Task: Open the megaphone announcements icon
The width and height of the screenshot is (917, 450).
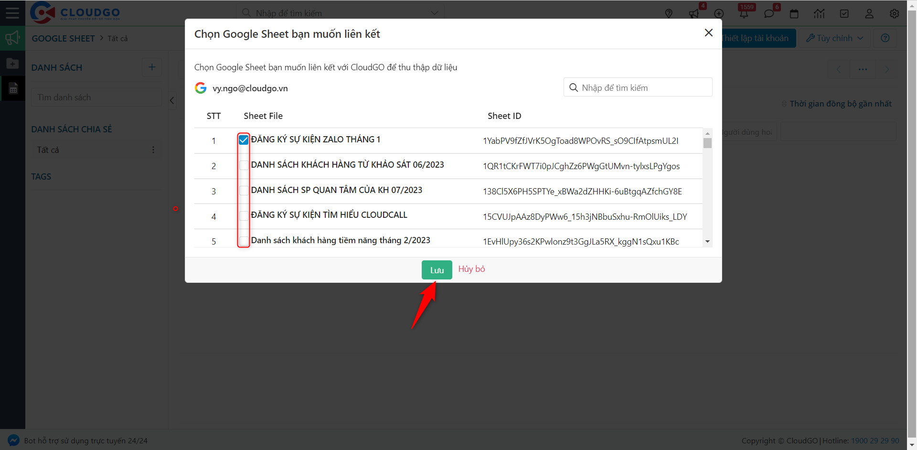Action: (694, 13)
